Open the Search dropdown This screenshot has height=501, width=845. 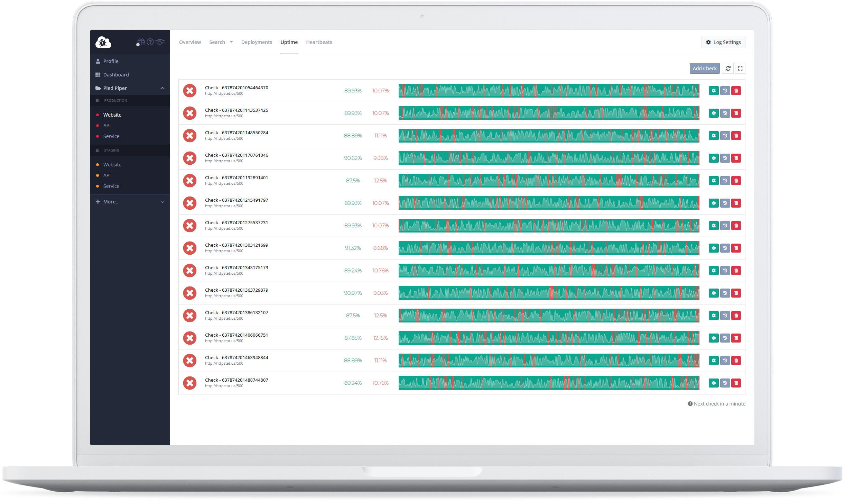[x=221, y=42]
